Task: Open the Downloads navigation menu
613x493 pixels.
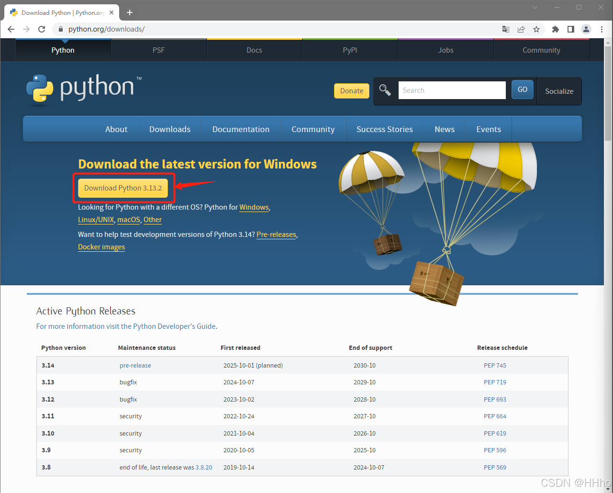Action: 169,129
